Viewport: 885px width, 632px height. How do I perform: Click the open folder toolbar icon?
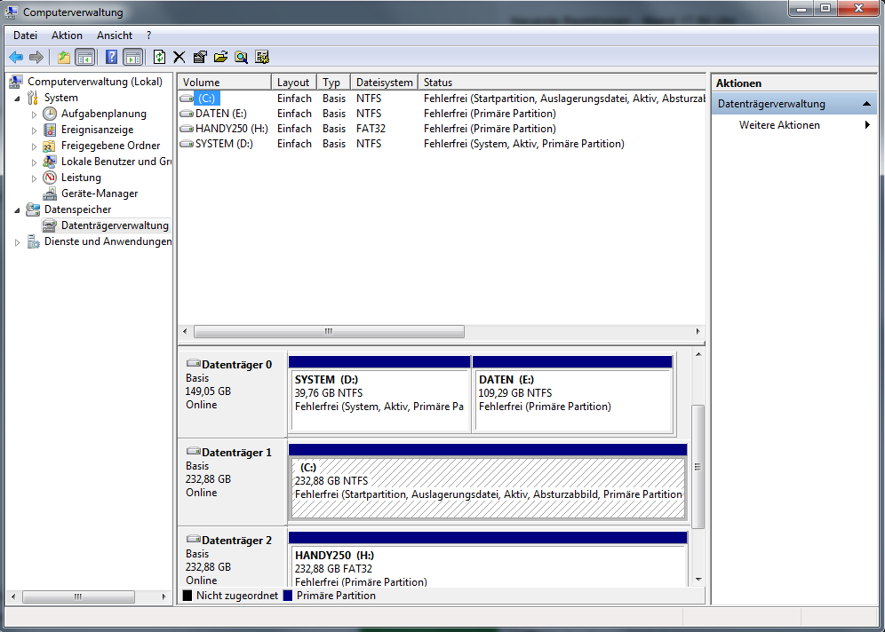220,57
